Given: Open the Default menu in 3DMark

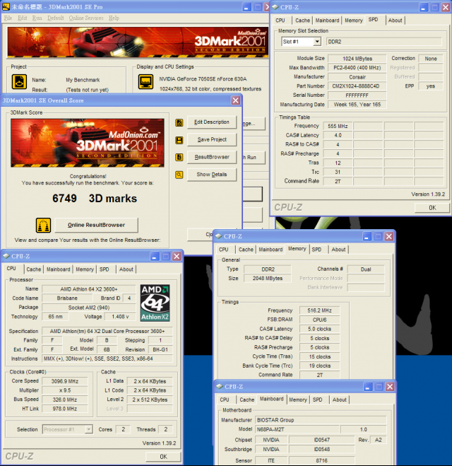Looking at the screenshot, I should click(56, 18).
